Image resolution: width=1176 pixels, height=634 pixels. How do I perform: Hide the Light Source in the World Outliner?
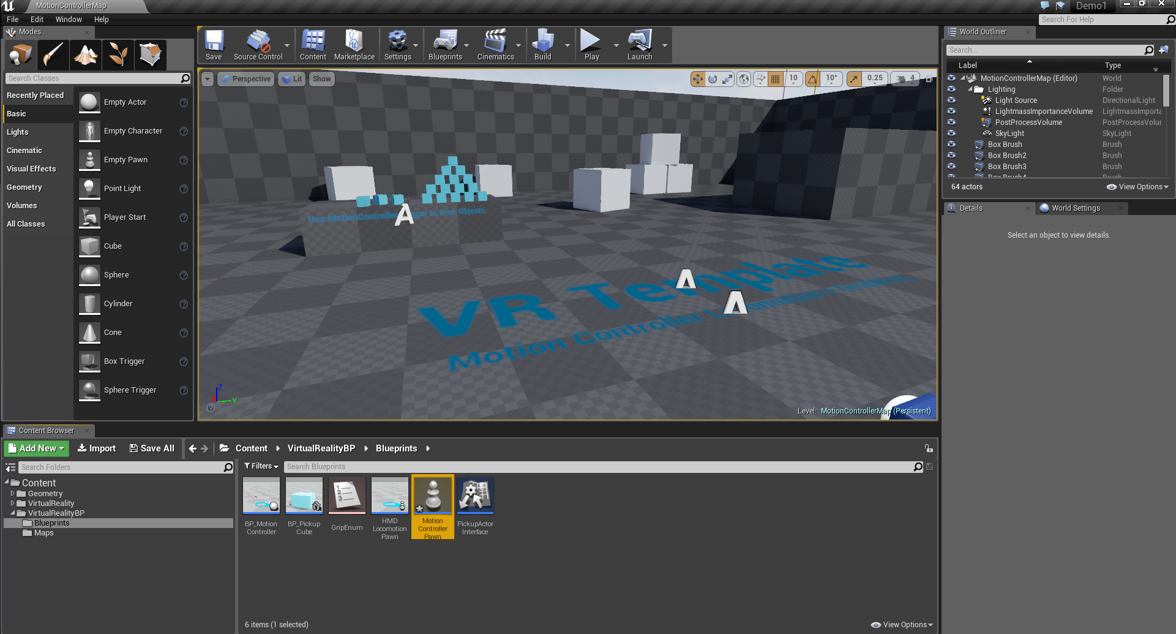(951, 100)
